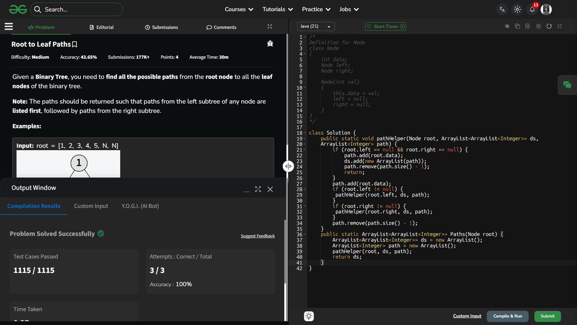Click the Compile & Run button
Viewport: 577px width, 325px height.
508,316
